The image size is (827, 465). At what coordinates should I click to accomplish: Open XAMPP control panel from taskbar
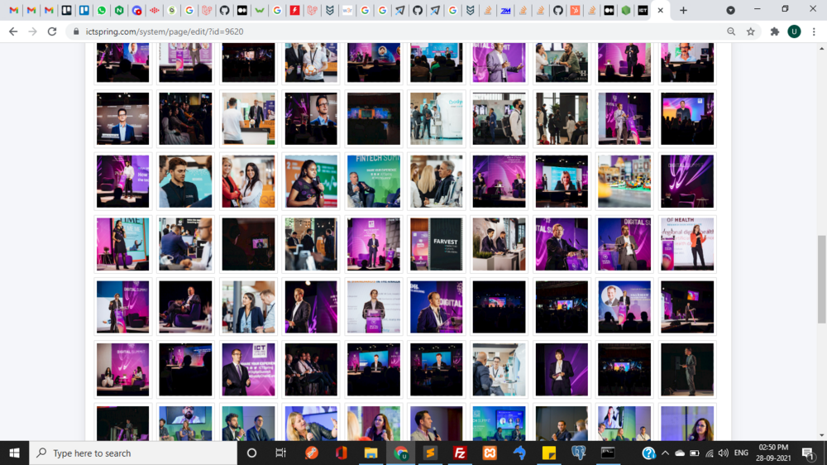pyautogui.click(x=490, y=453)
